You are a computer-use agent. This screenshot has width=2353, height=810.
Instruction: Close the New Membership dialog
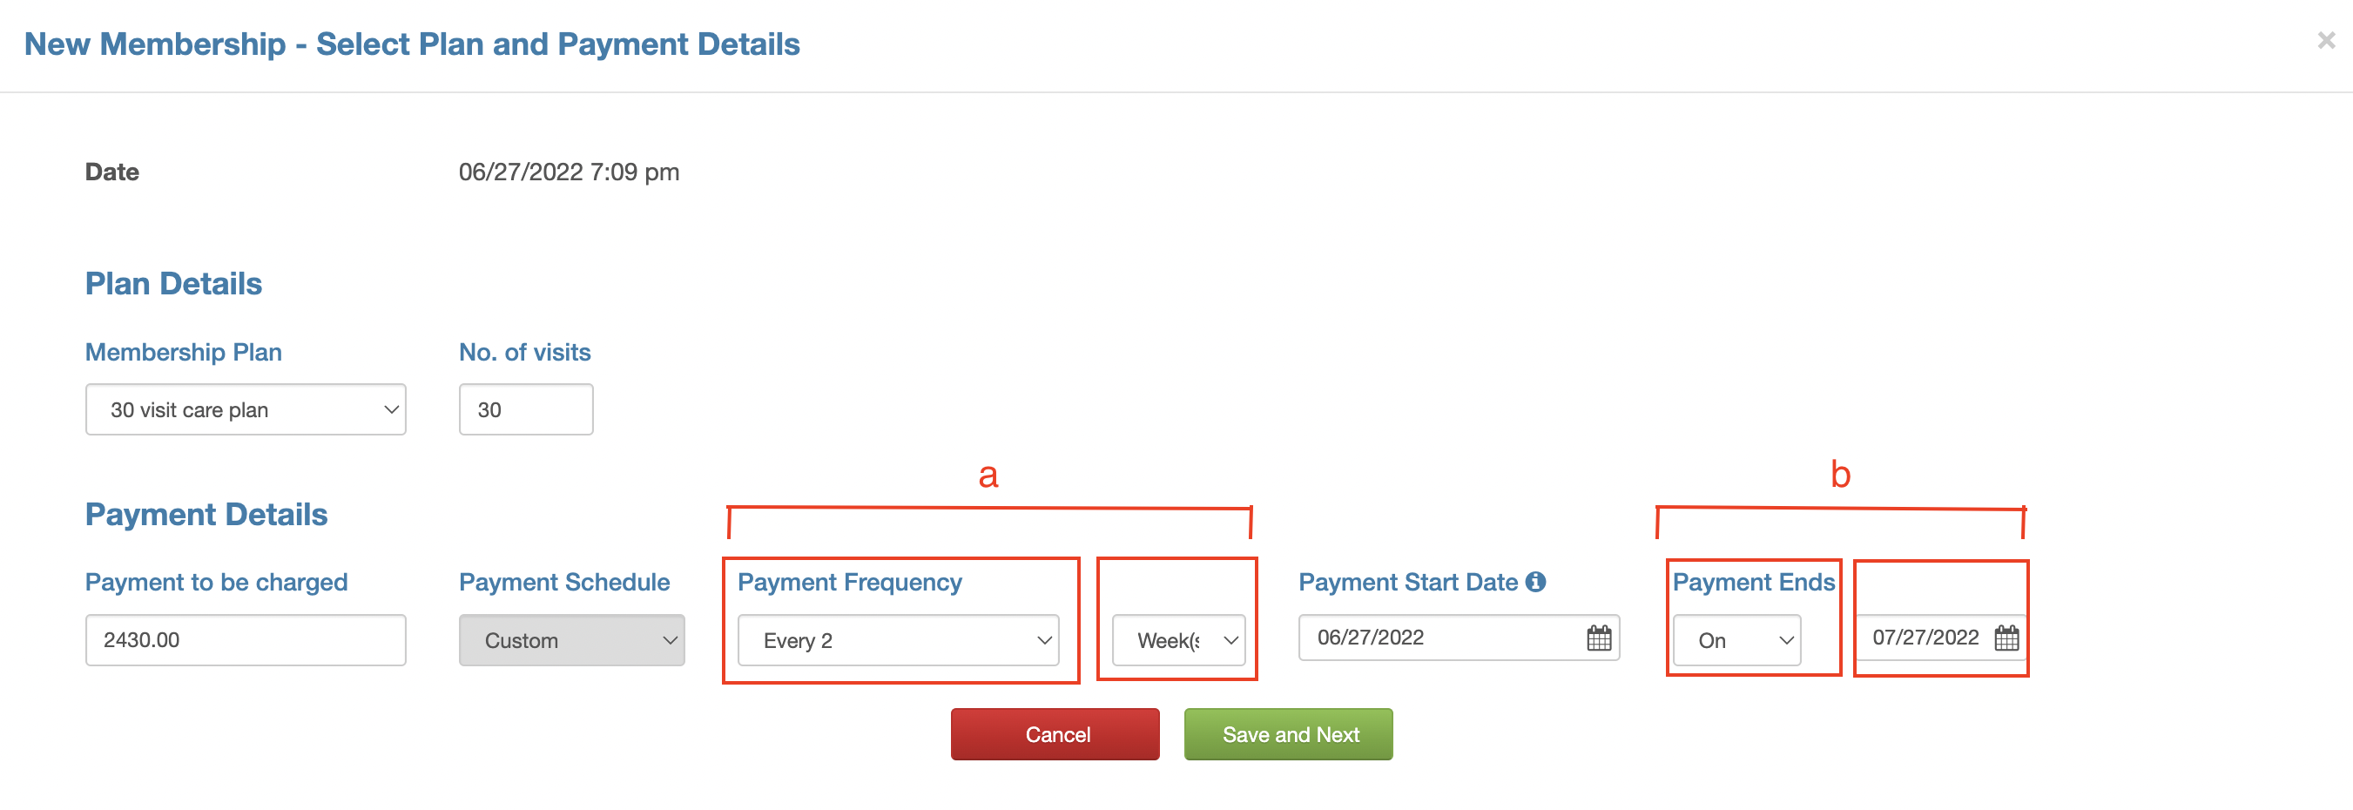pos(2326,40)
